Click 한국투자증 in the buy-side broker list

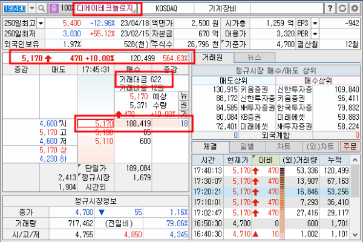295,108
